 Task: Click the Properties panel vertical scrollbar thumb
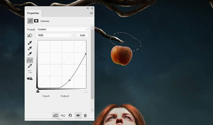(93, 64)
